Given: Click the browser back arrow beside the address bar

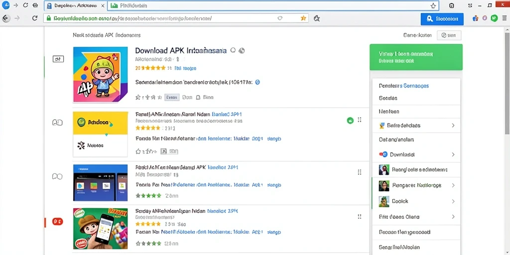Looking at the screenshot, I should point(5,18).
